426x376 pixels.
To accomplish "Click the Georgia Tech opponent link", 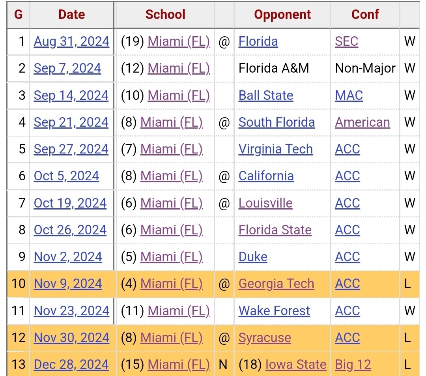I will click(276, 284).
